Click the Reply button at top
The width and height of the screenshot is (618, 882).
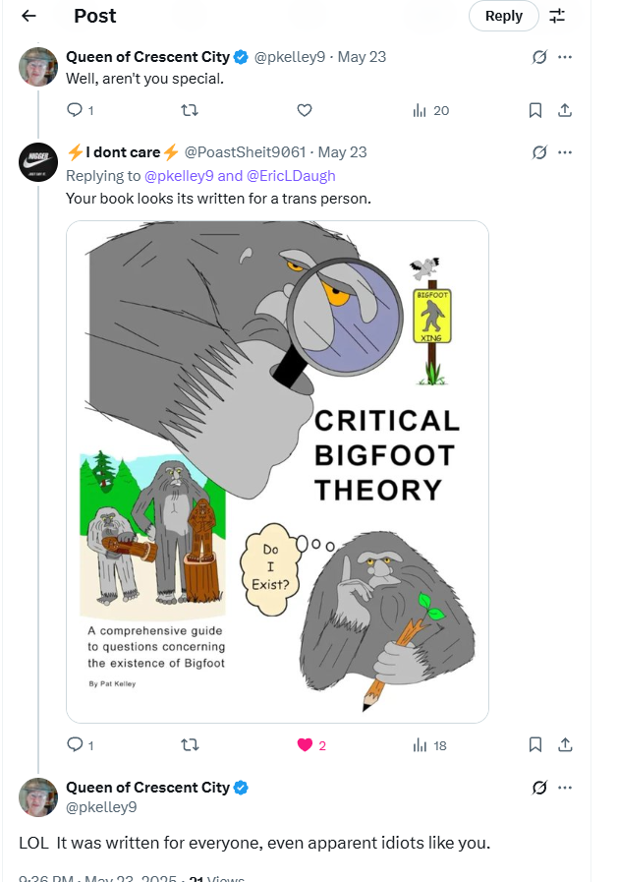coord(503,16)
